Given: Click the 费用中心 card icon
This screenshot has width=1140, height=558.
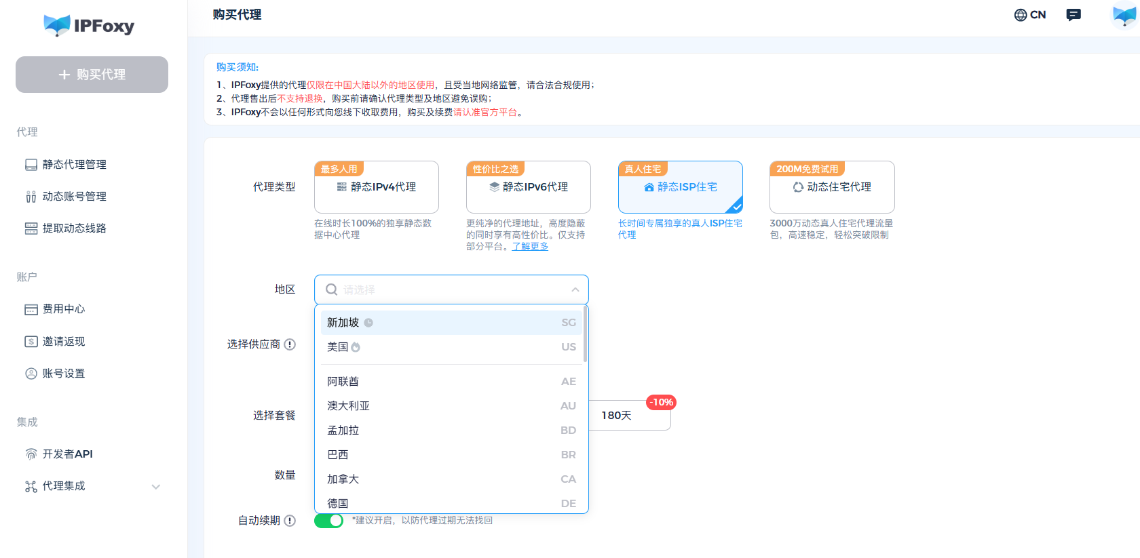Looking at the screenshot, I should (31, 310).
